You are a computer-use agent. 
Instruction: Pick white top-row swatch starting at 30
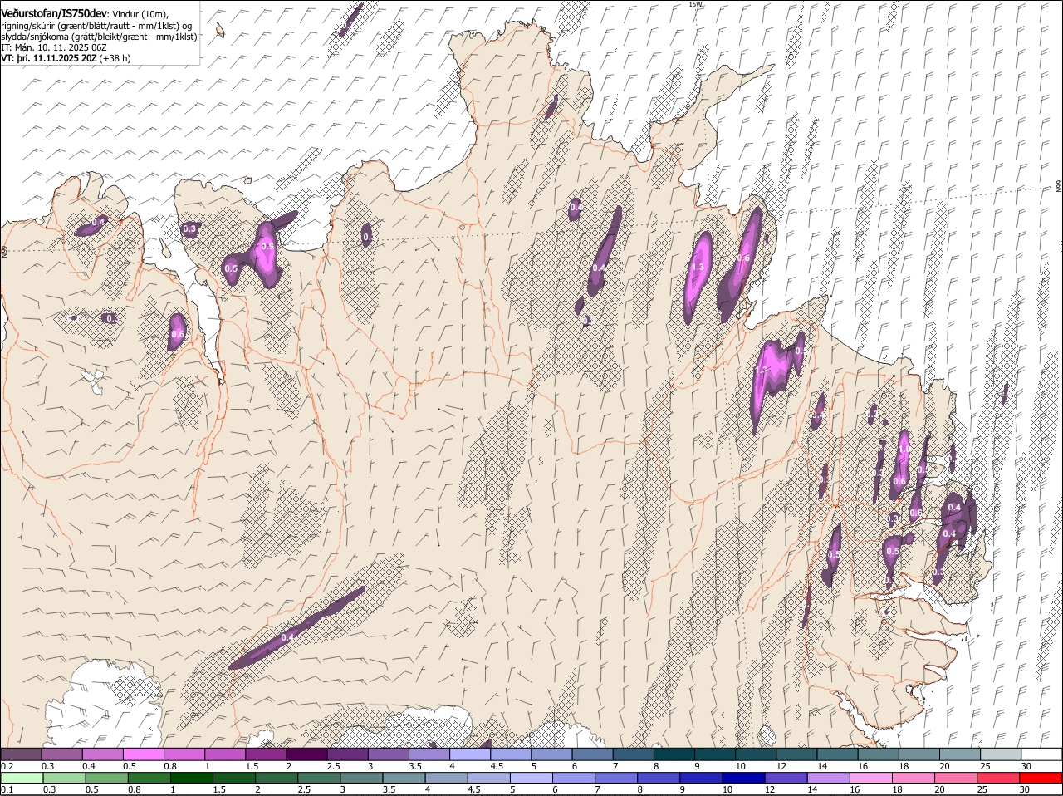(1041, 754)
